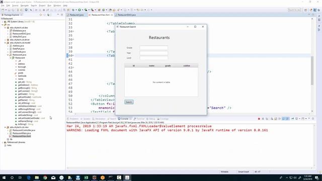Collapse the edu.citytech.cst.view package

5,127
